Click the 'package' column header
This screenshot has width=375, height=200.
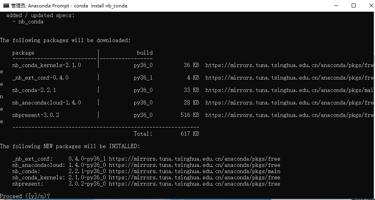click(x=23, y=53)
